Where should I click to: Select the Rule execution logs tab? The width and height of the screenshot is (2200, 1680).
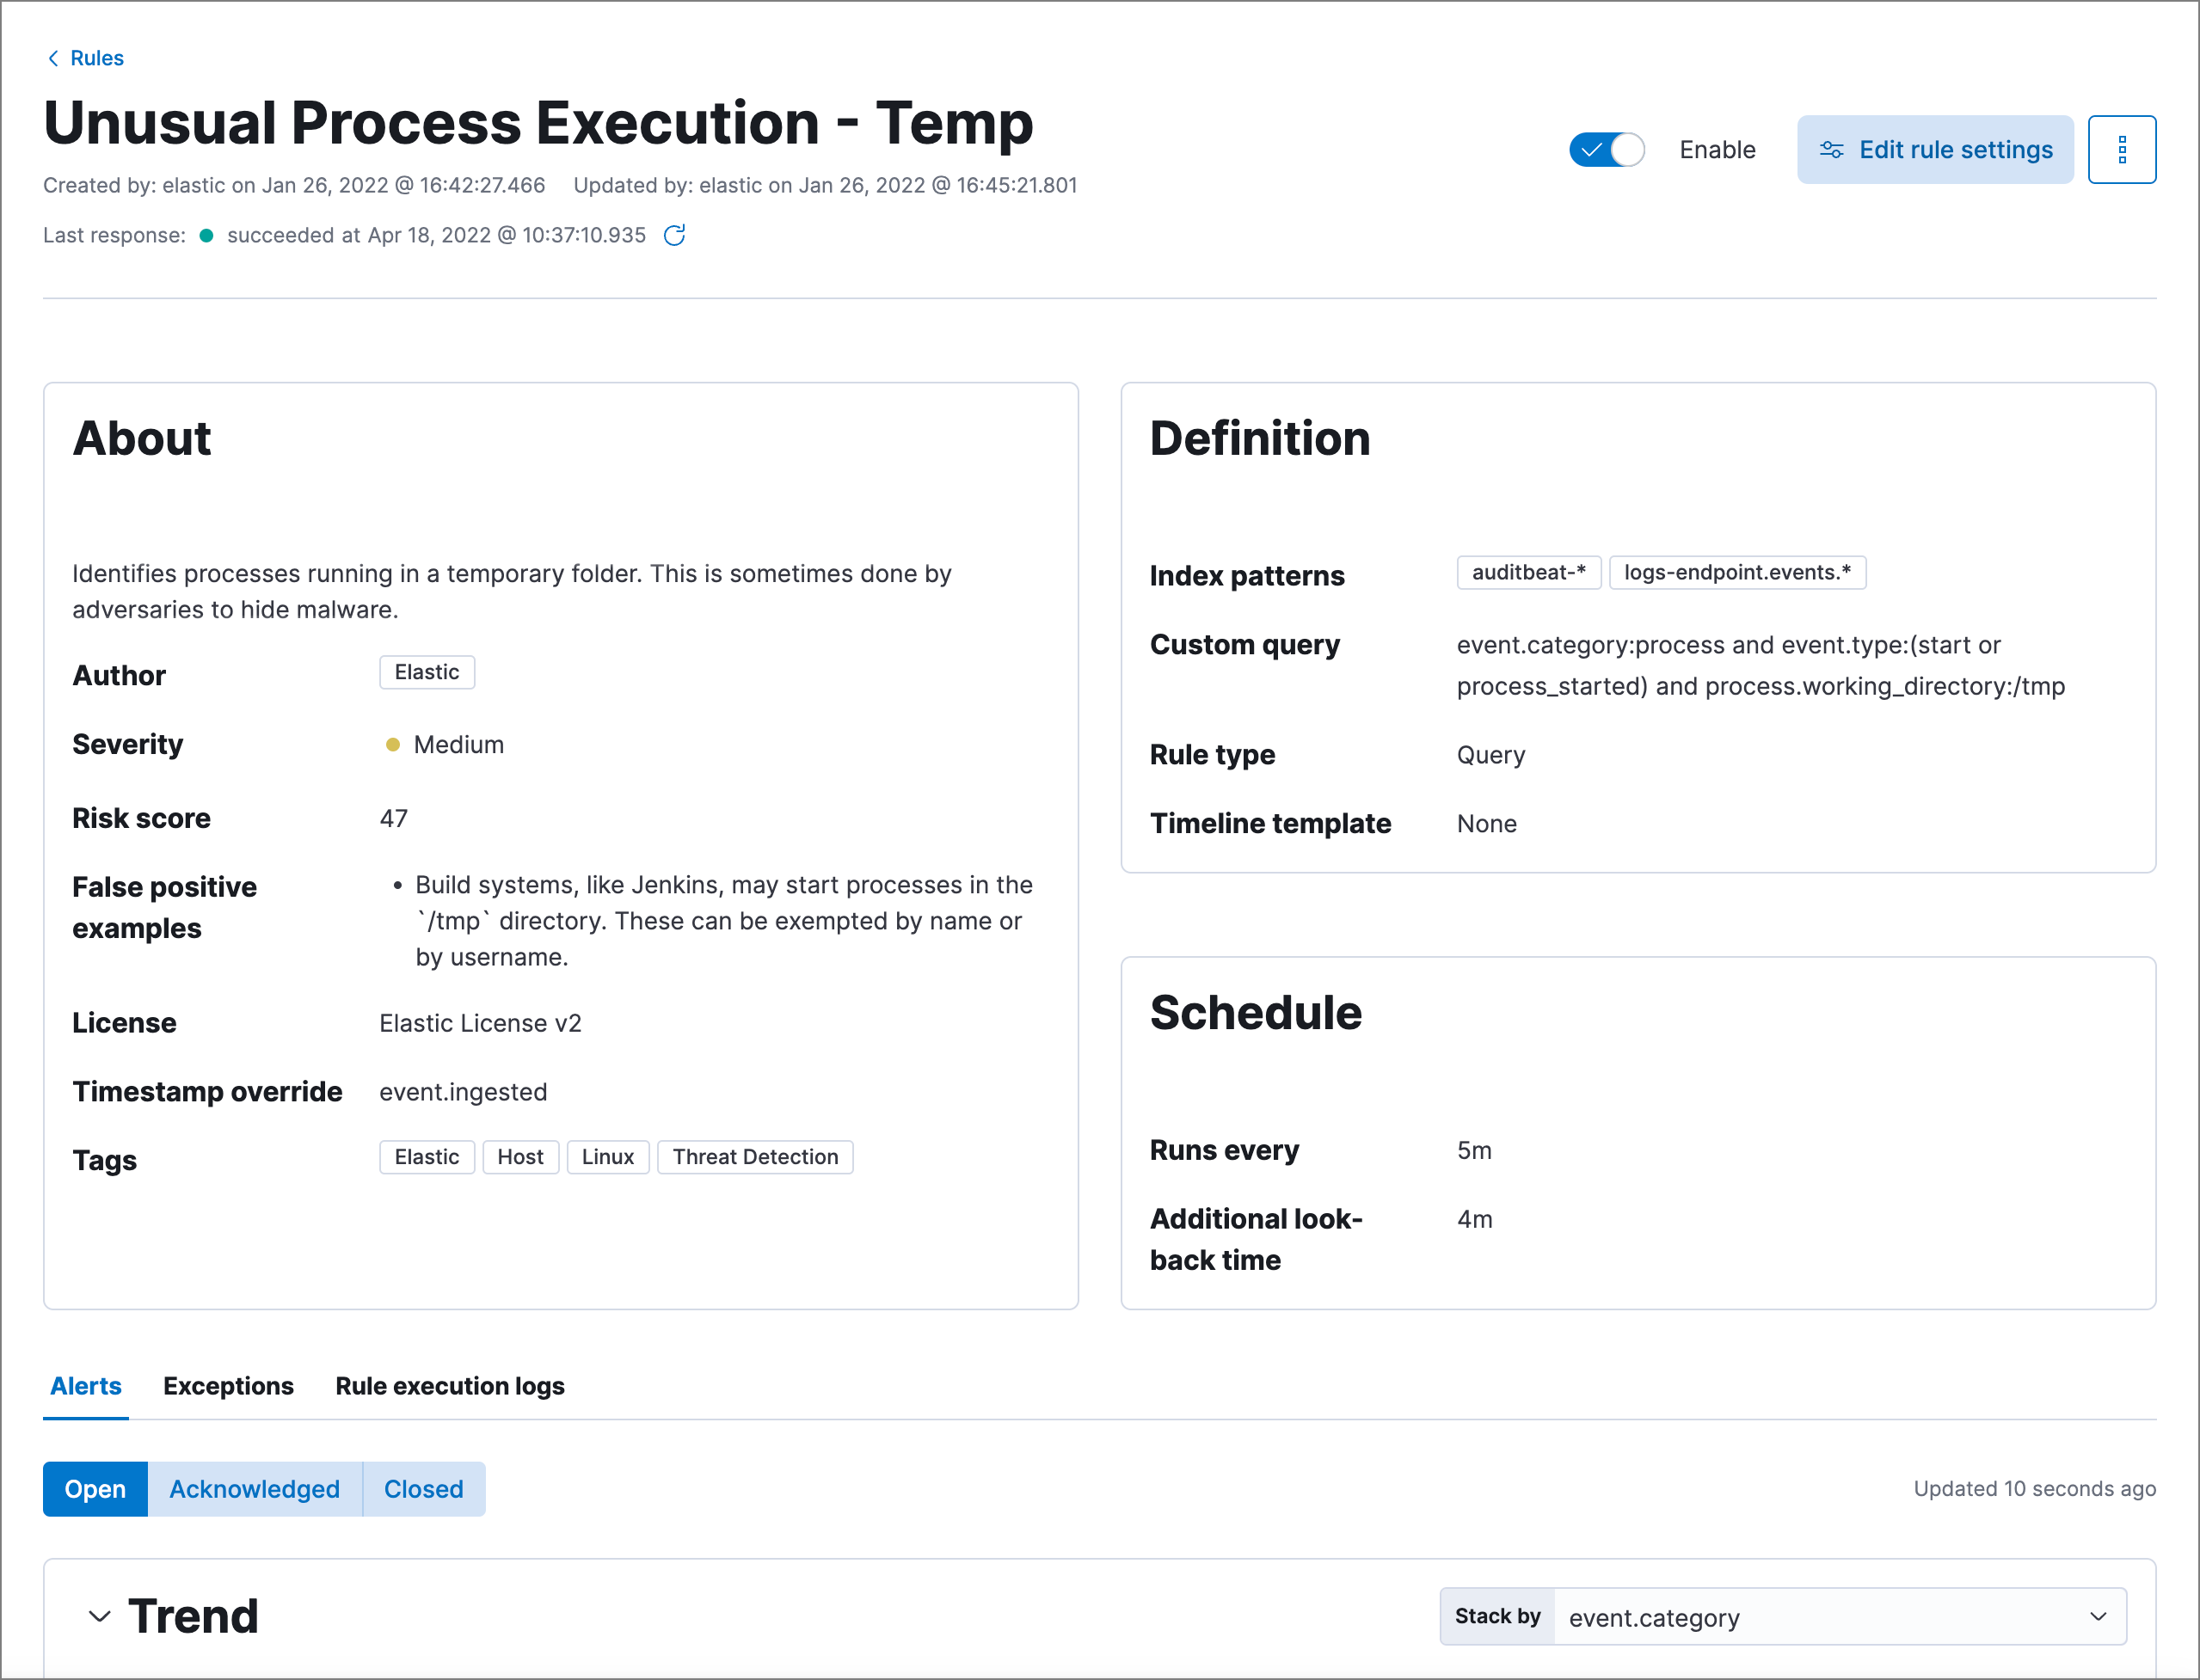(451, 1385)
